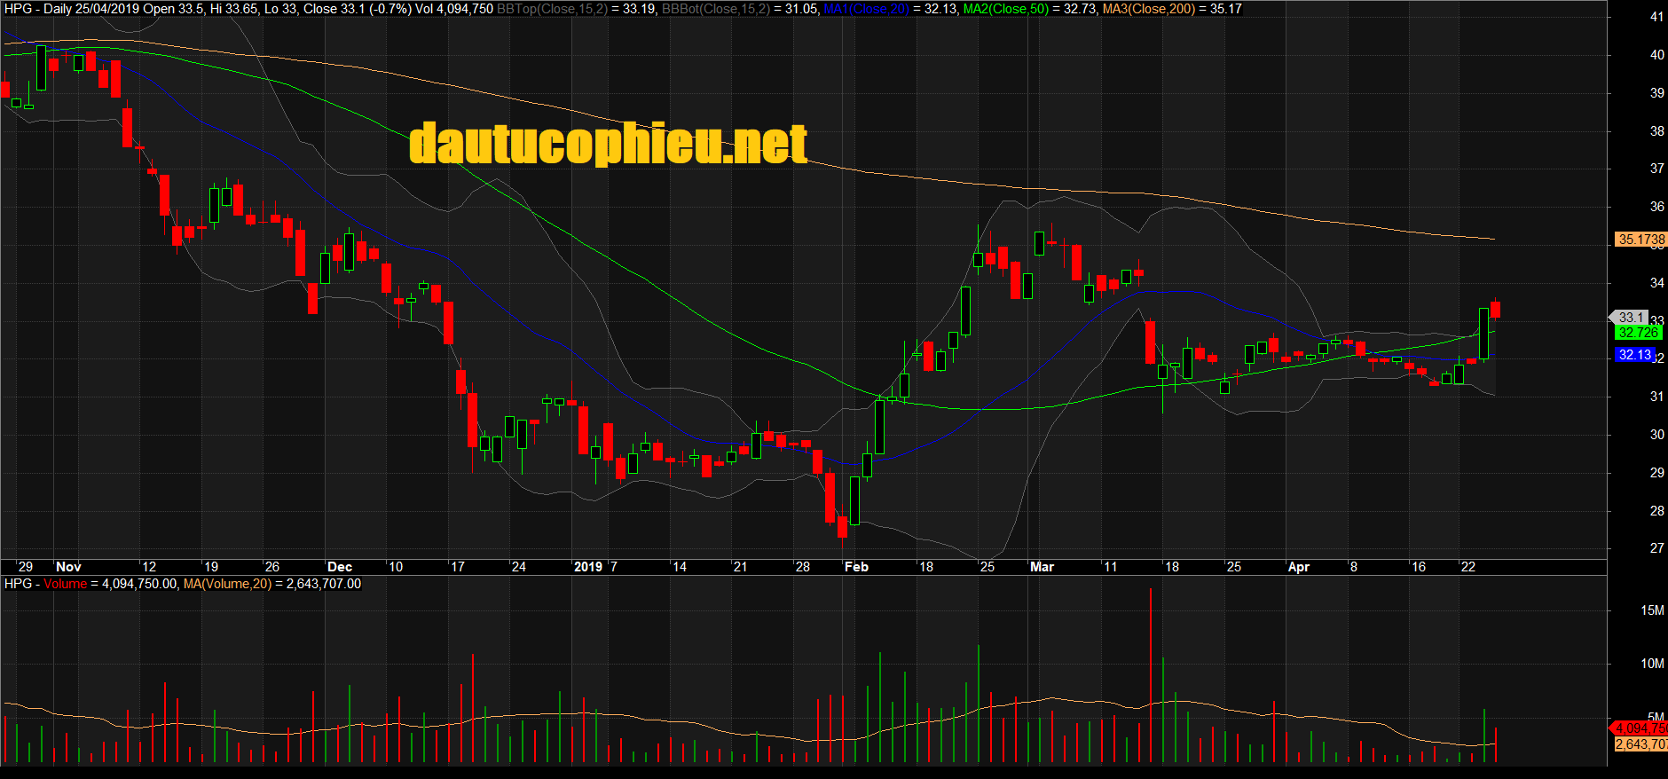Click the blue MA1(Close,20) header label

click(x=866, y=9)
